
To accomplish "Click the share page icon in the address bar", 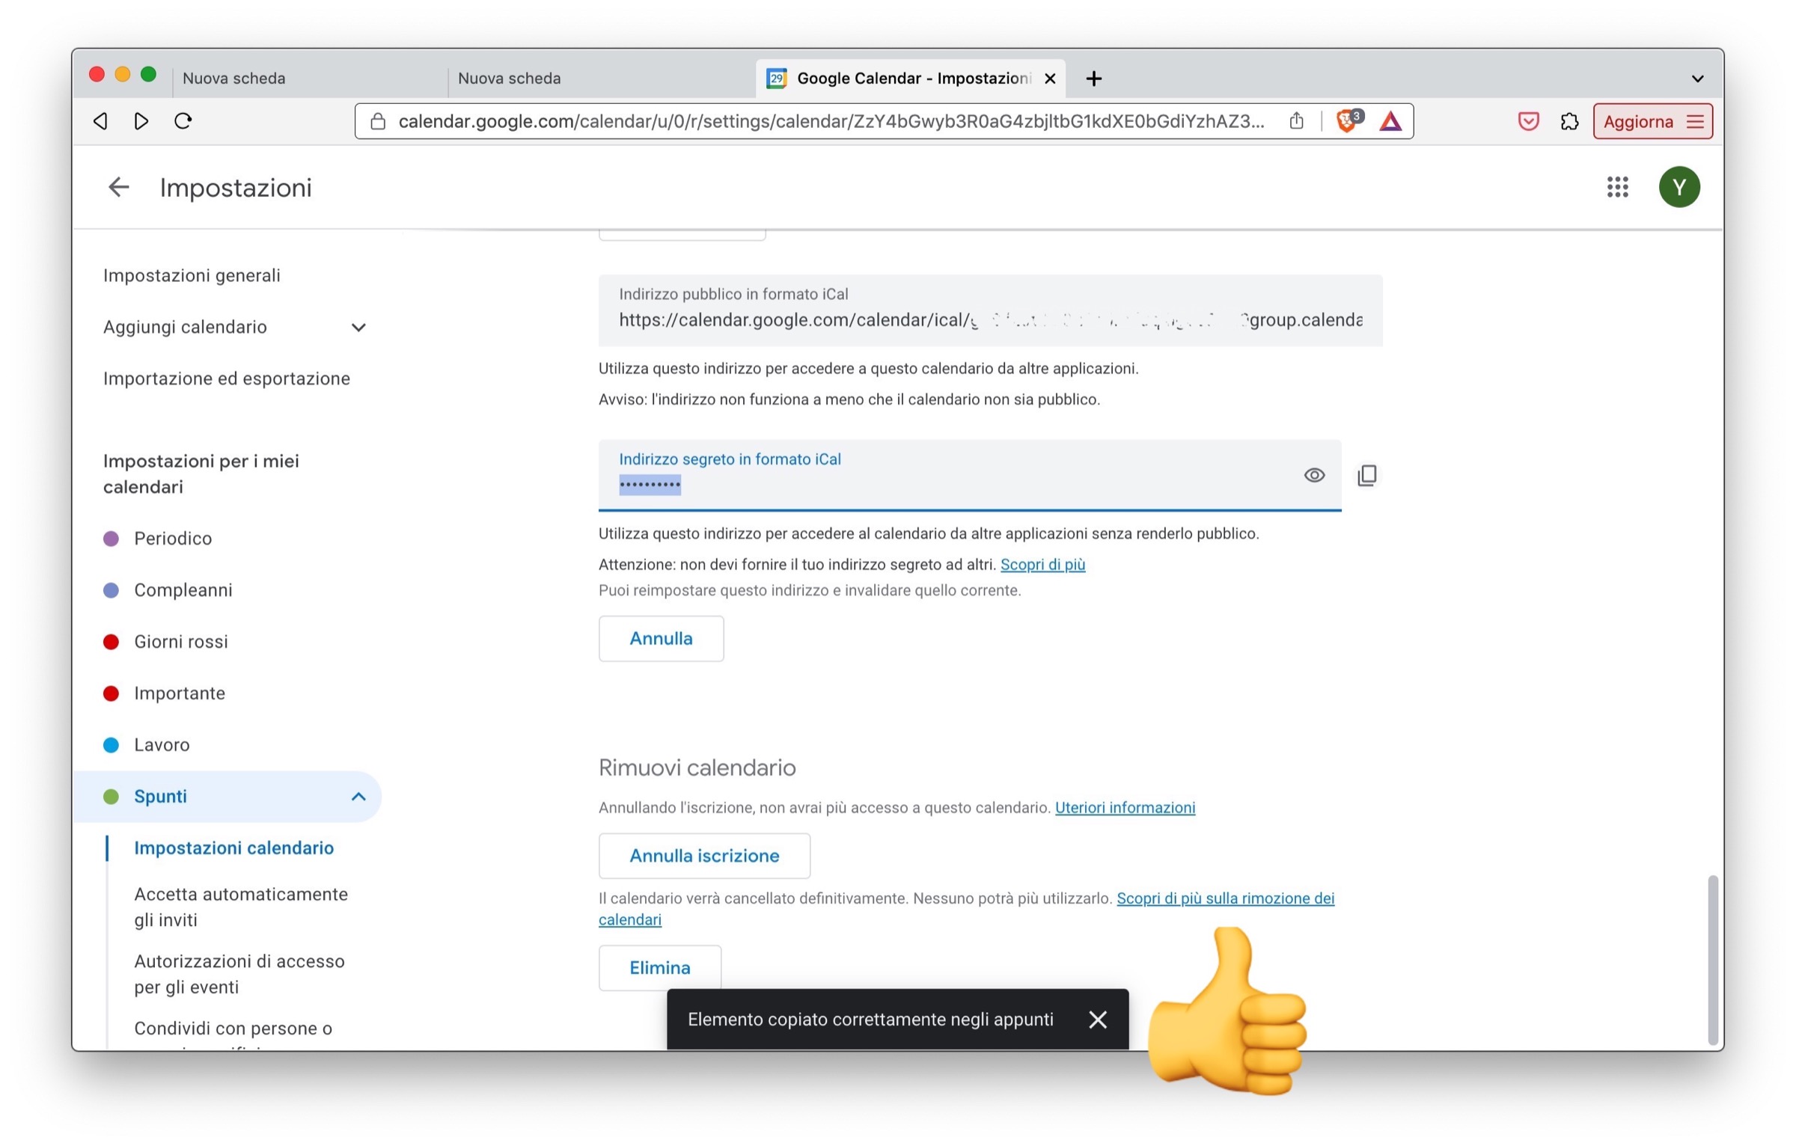I will point(1296,121).
